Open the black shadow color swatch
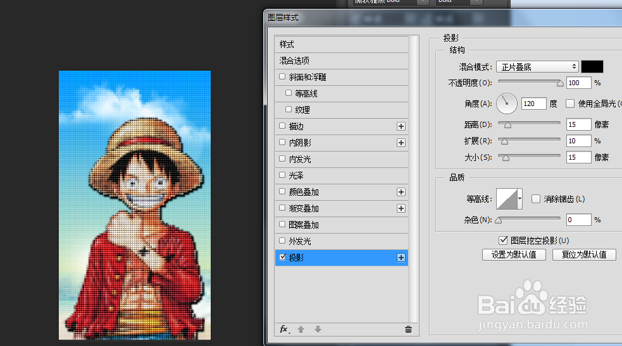 click(x=592, y=66)
